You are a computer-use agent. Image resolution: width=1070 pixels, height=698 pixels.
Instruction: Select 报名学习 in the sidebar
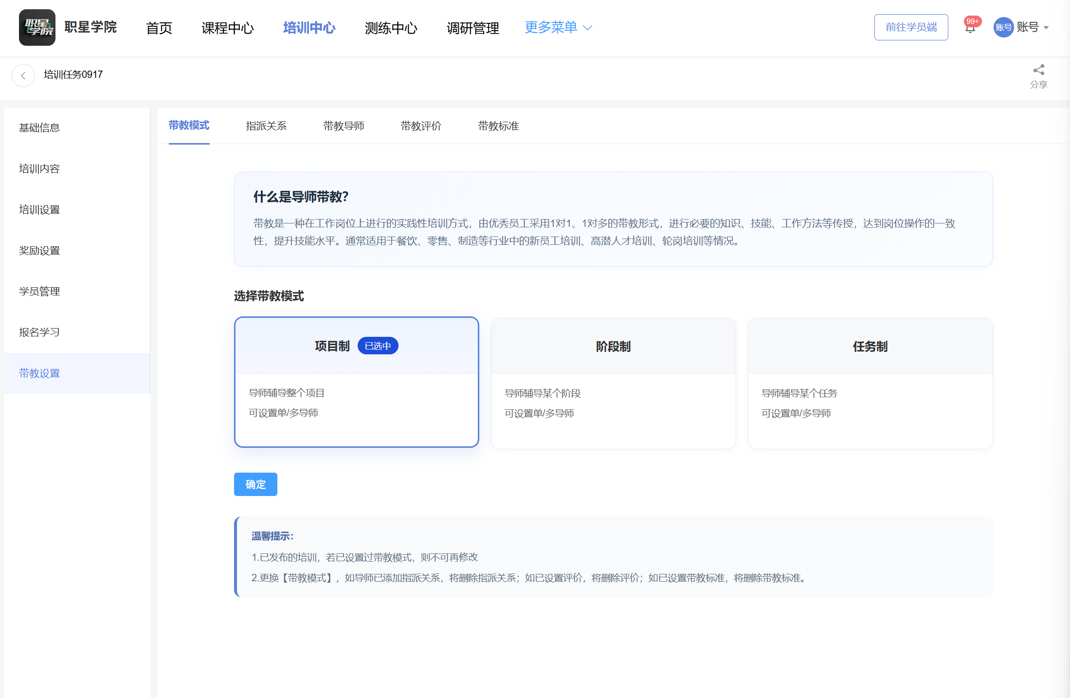point(77,332)
